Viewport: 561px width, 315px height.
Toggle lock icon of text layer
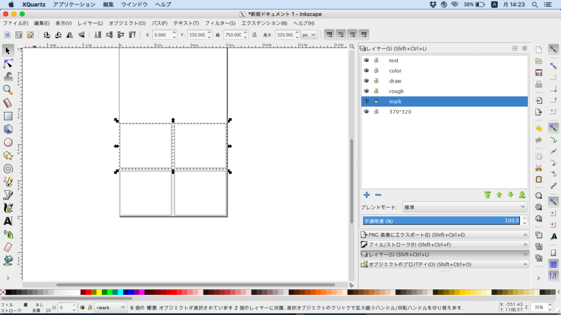coord(376,60)
